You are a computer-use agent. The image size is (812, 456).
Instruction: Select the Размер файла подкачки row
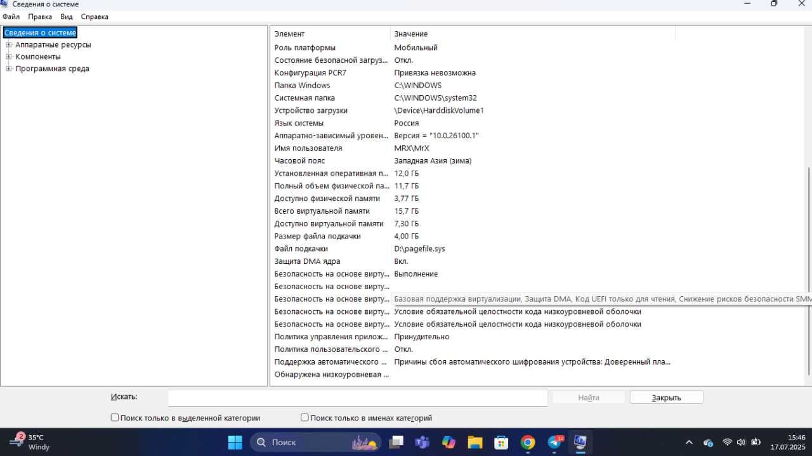473,236
